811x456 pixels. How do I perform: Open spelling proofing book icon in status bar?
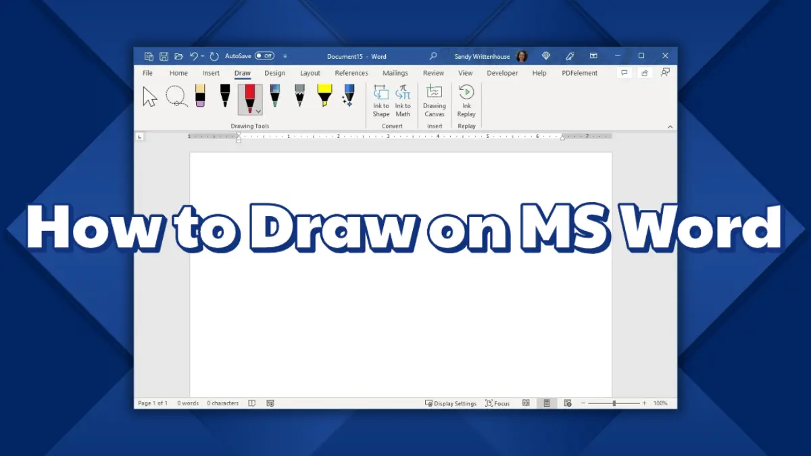point(251,403)
